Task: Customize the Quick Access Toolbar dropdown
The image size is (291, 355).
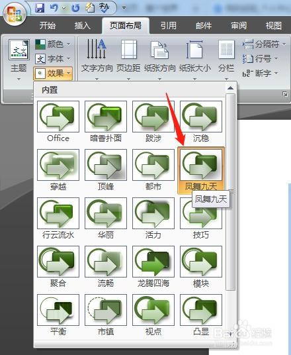Action: point(124,8)
